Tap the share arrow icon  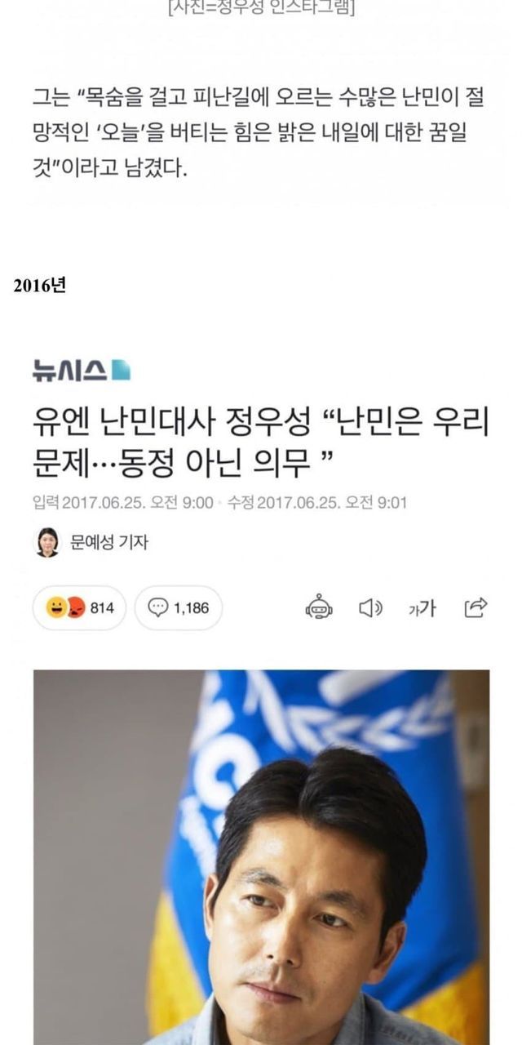point(476,607)
